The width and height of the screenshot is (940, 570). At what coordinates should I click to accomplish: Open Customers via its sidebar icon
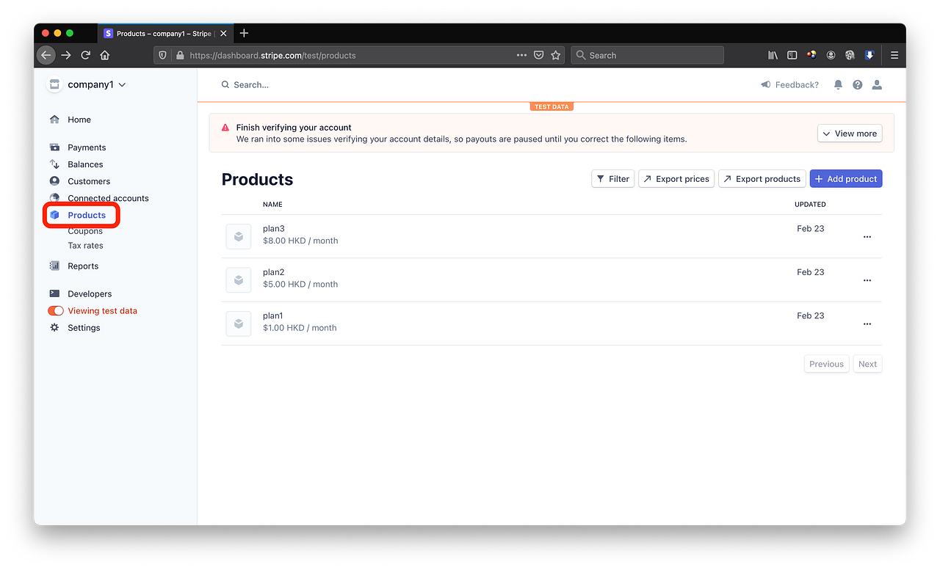tap(54, 181)
